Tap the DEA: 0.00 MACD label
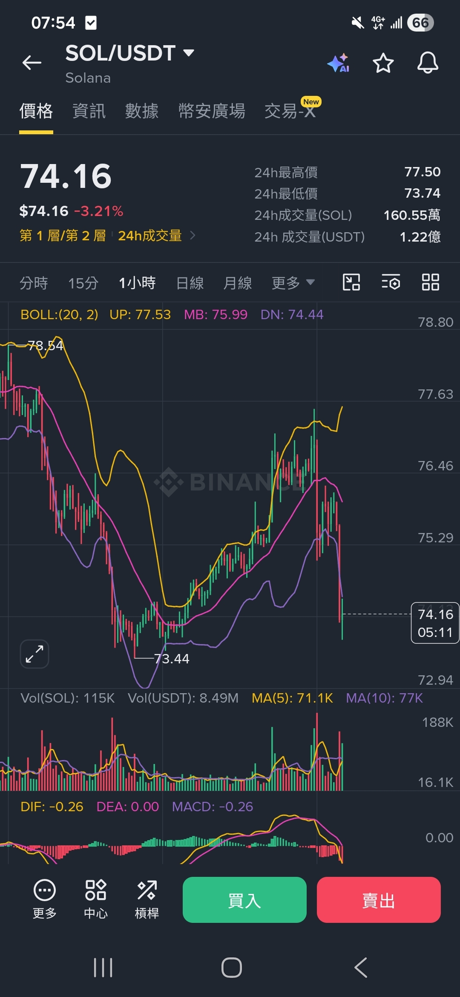 [128, 807]
